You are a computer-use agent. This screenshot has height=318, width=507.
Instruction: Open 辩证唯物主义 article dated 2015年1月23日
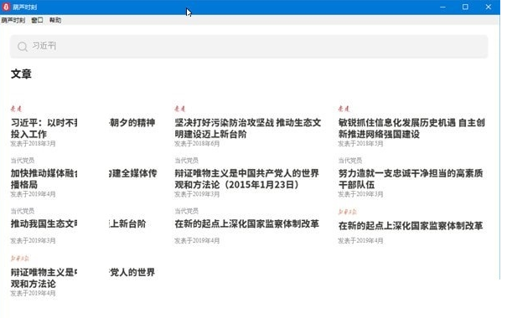click(246, 179)
